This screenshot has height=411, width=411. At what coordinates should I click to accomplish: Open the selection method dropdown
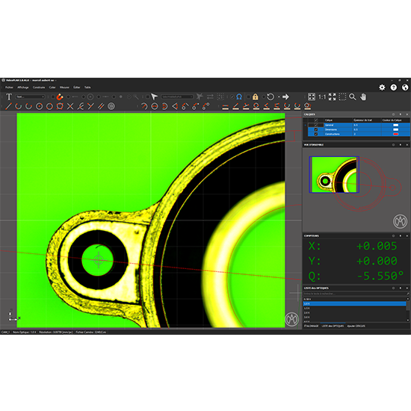coord(177,96)
